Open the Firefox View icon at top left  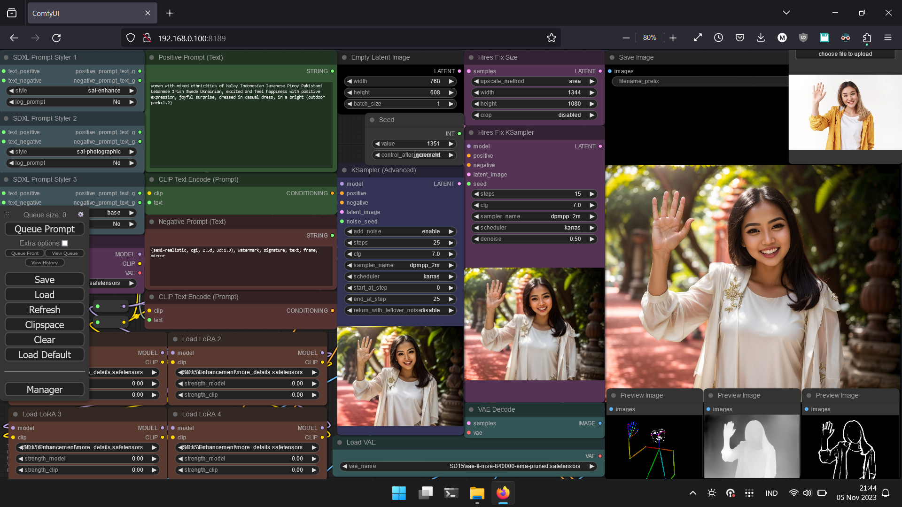click(12, 13)
